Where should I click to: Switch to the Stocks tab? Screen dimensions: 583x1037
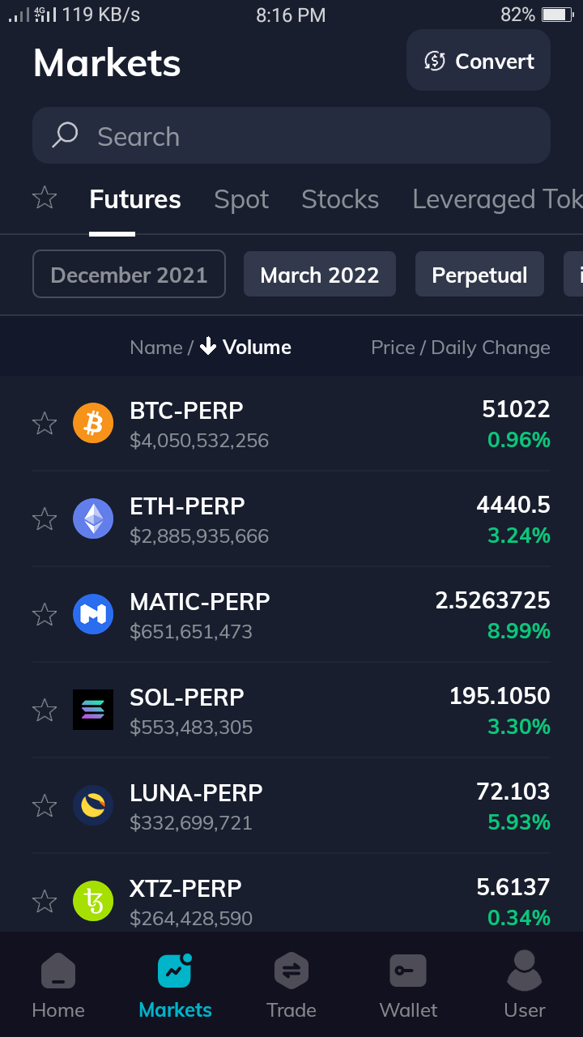[x=340, y=199]
